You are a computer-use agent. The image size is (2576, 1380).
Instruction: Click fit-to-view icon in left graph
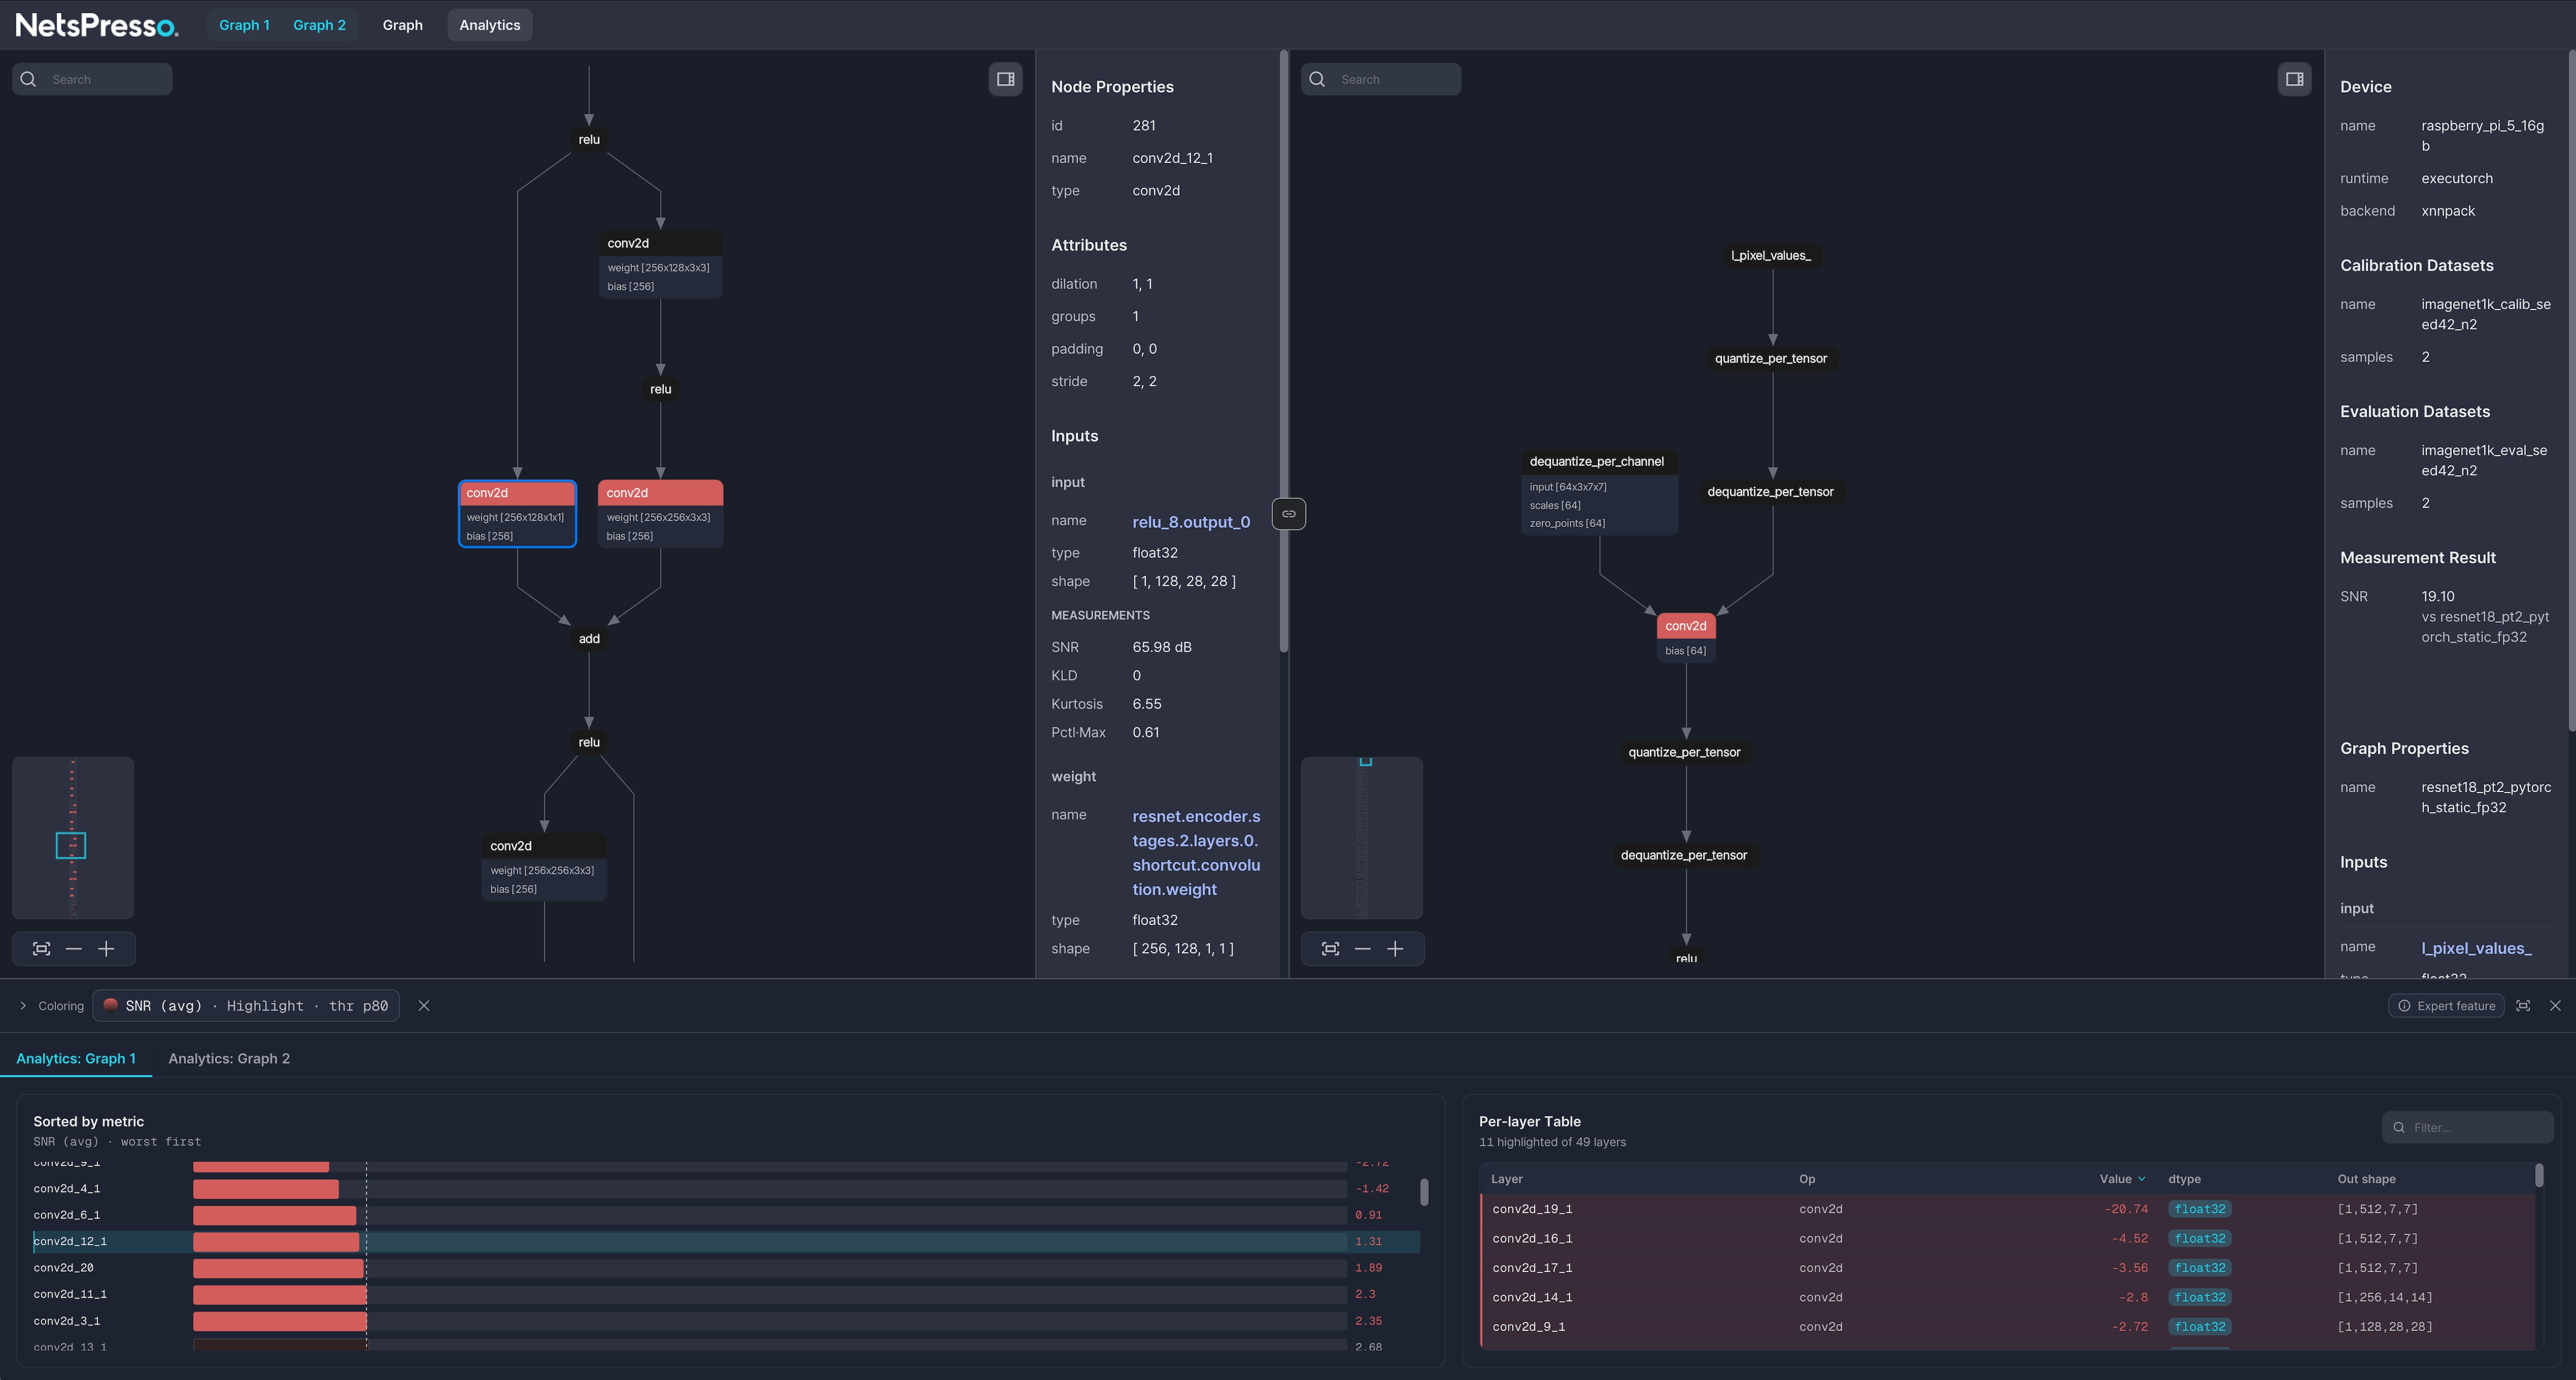(41, 949)
